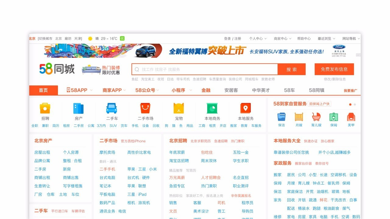Open the 二手市场 shopping bag icon
The height and width of the screenshot is (219, 390).
click(145, 108)
